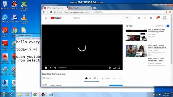Image resolution: width=173 pixels, height=97 pixels.
Task: Pause the YouTube video
Action: pyautogui.click(x=46, y=68)
